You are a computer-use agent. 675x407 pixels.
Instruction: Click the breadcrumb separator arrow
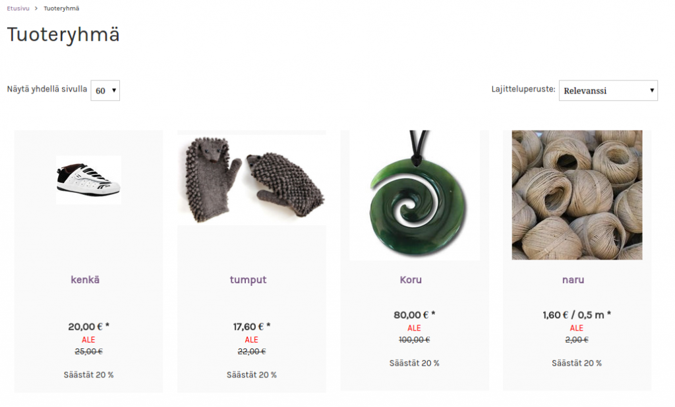coord(36,8)
